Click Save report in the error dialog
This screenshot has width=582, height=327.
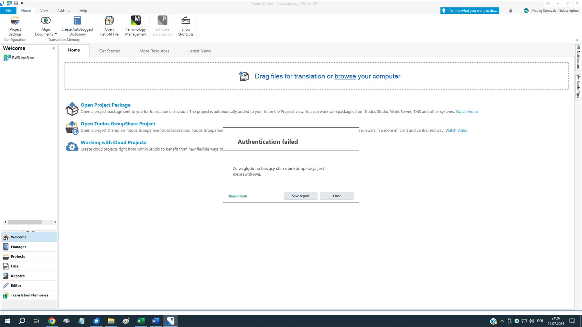pyautogui.click(x=300, y=196)
